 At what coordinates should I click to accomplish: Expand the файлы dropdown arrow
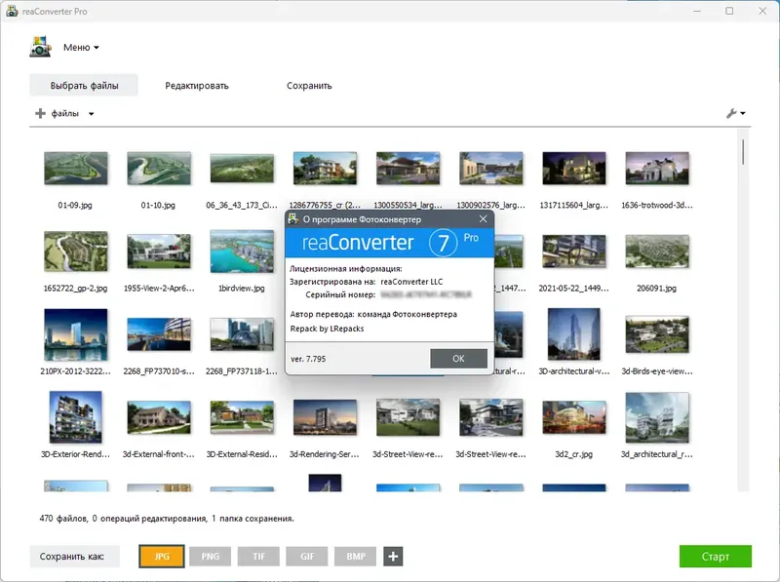click(92, 114)
